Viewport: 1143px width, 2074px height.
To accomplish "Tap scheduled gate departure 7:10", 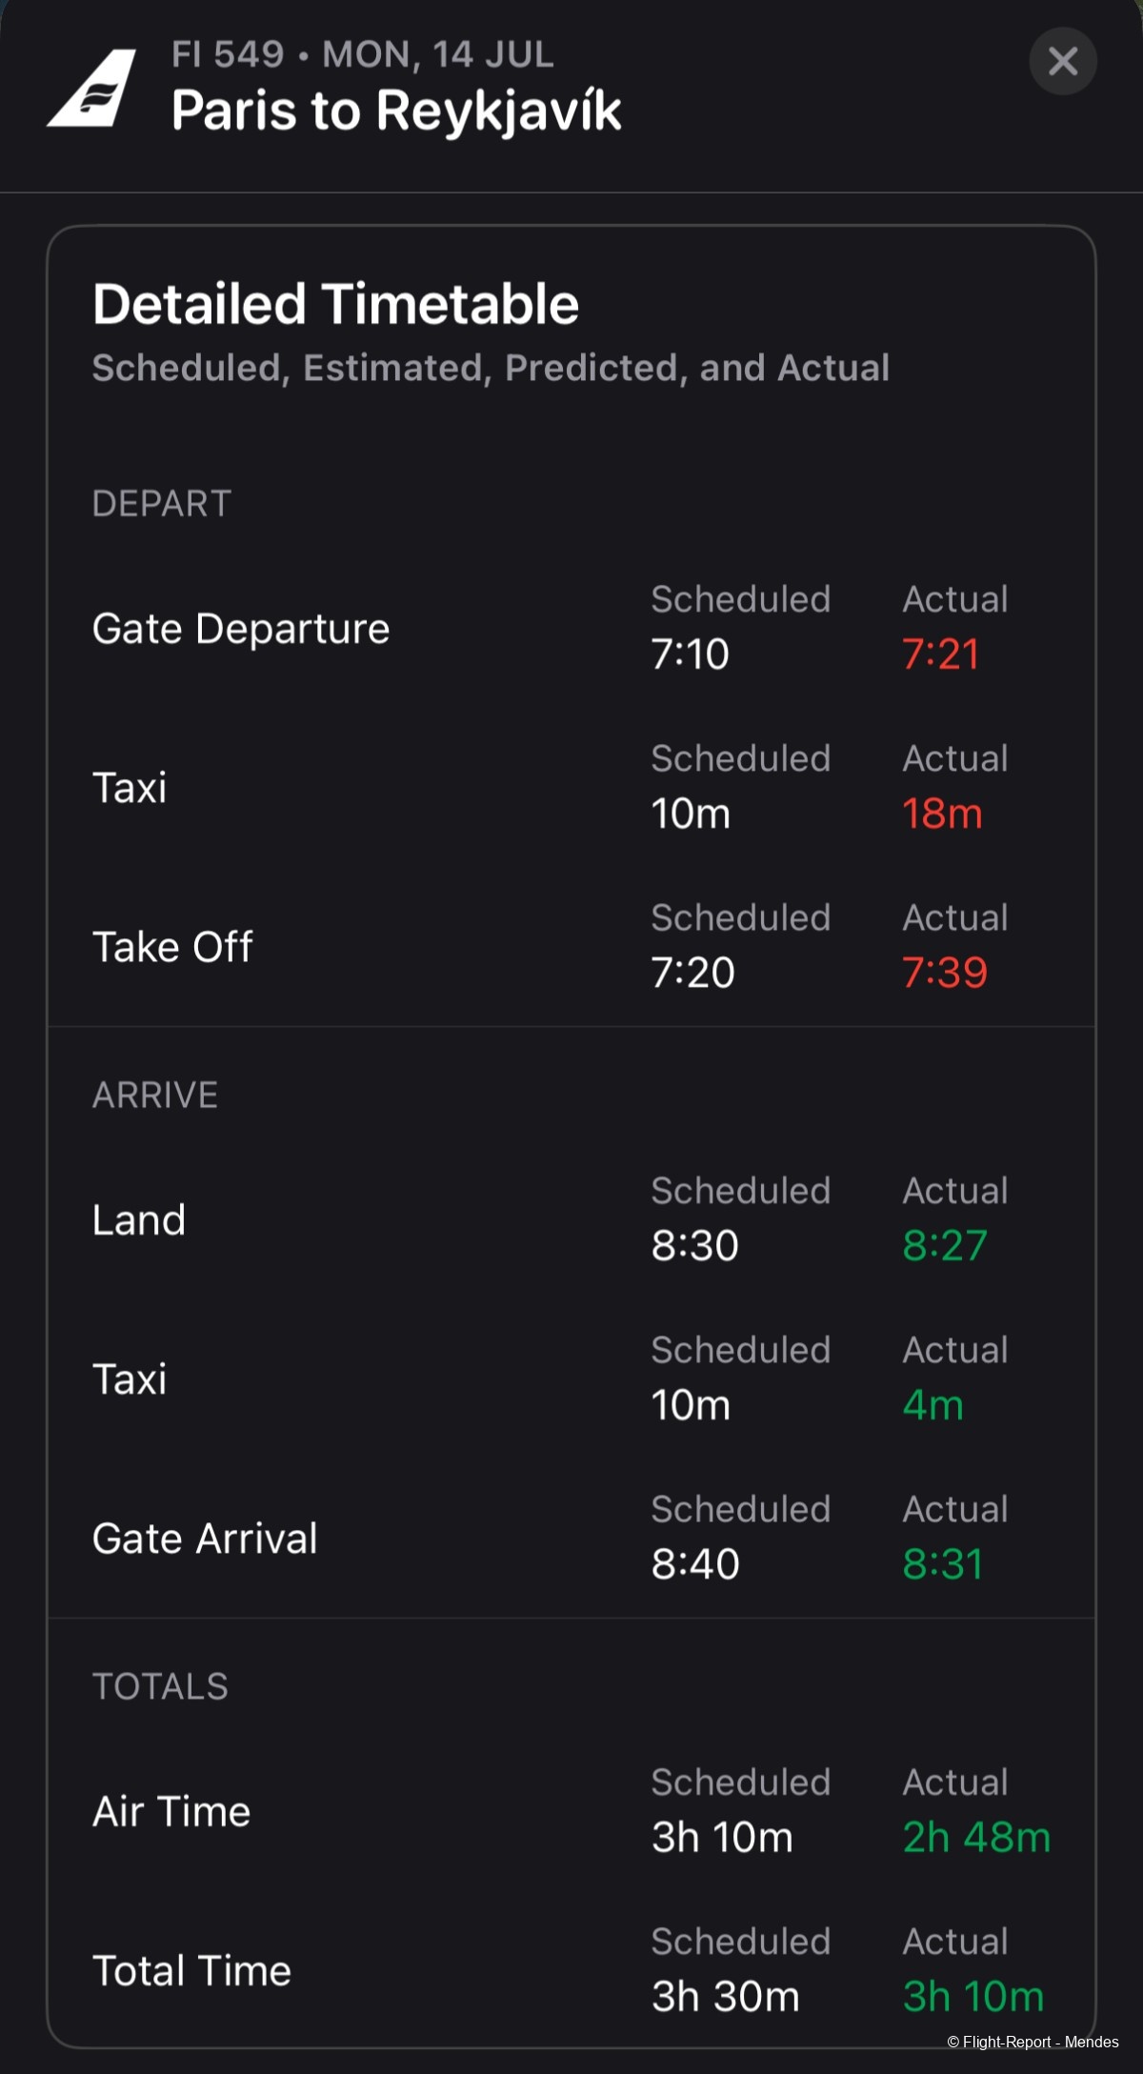I will click(x=690, y=654).
